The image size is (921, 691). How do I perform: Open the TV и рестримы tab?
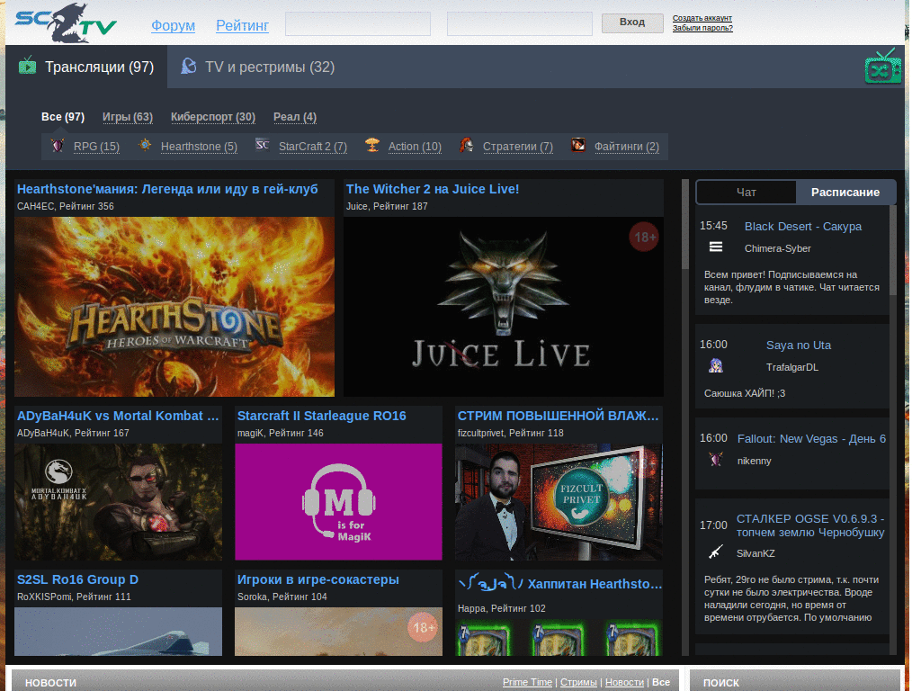[x=257, y=67]
